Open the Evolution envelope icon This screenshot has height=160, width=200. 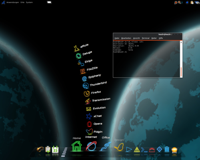point(88,109)
